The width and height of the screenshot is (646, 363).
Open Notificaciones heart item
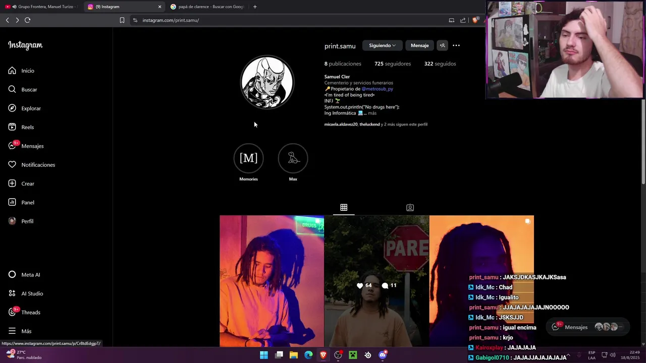pyautogui.click(x=31, y=165)
